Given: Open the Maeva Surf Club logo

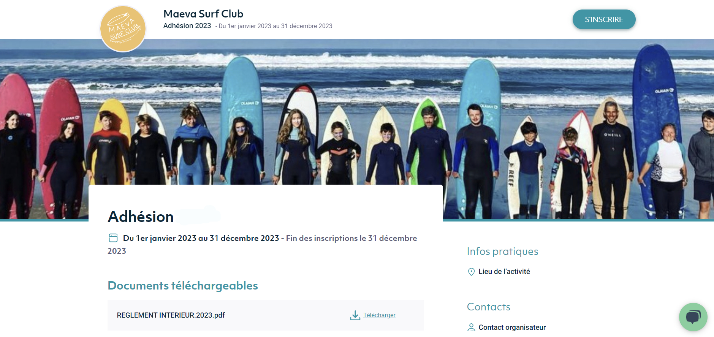Looking at the screenshot, I should [x=123, y=29].
